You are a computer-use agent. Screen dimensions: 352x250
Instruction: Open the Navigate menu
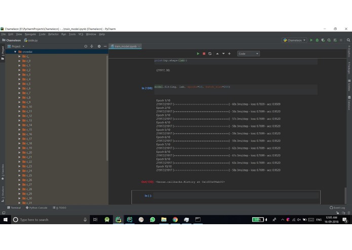[x=30, y=34]
